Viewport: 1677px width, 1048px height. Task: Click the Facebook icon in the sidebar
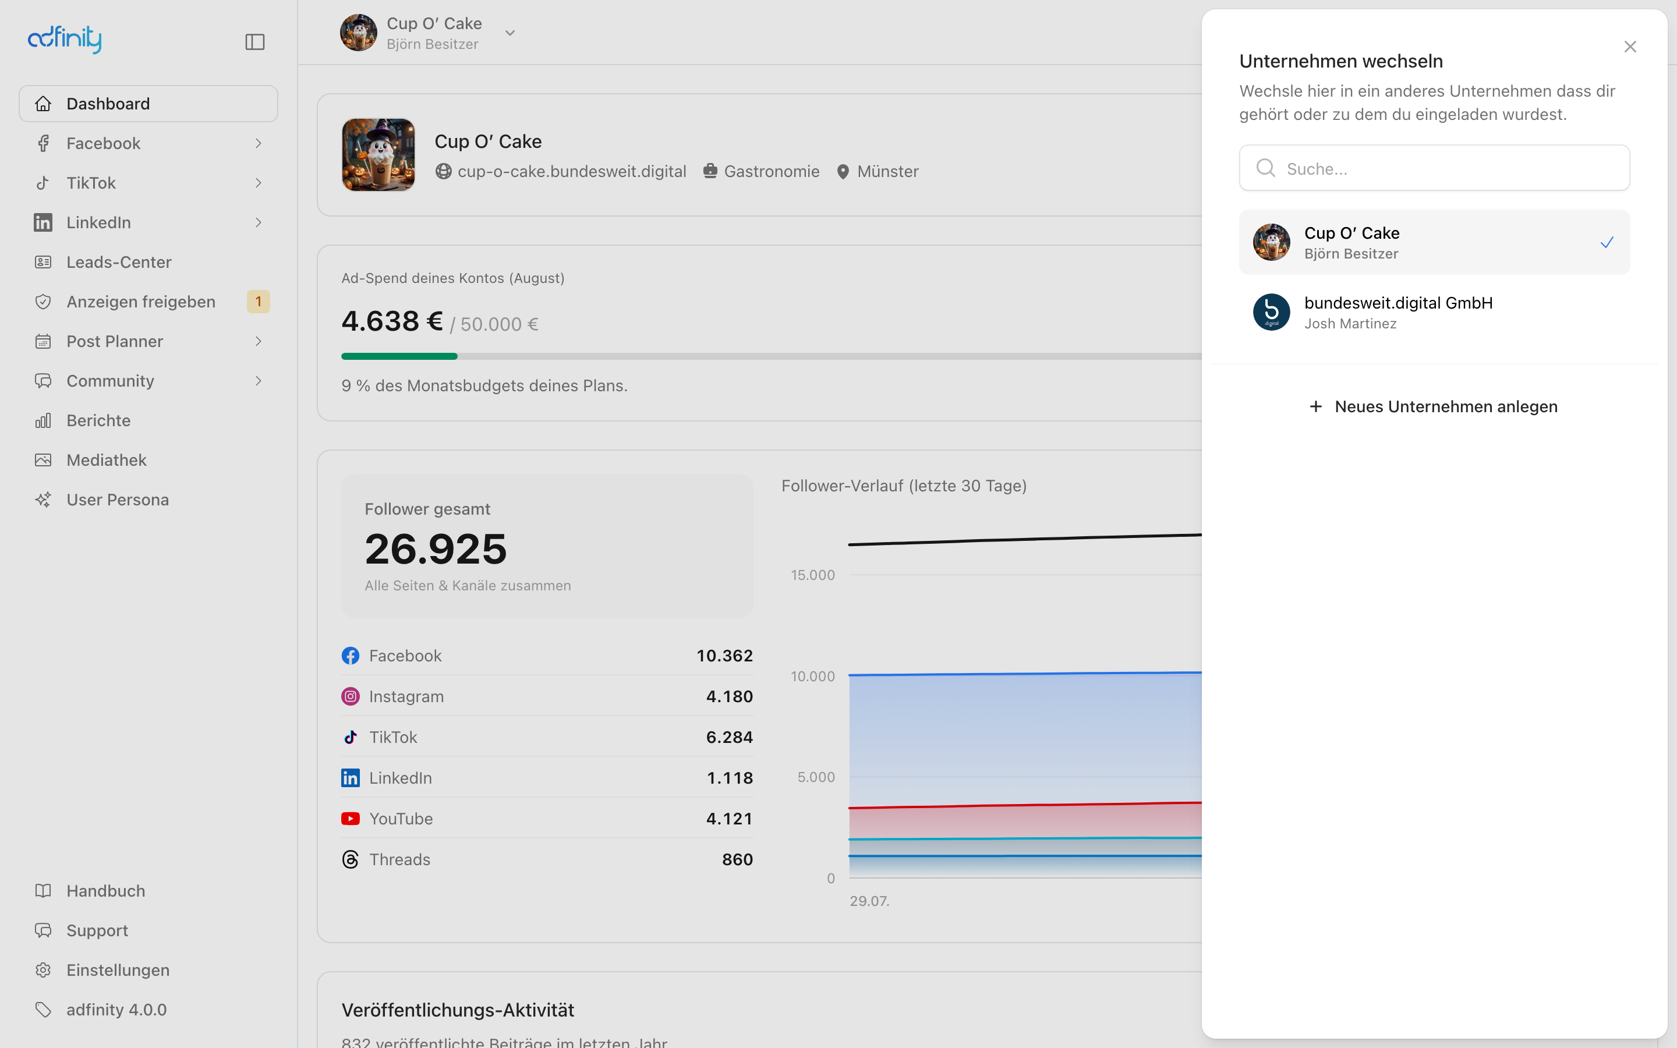[43, 143]
